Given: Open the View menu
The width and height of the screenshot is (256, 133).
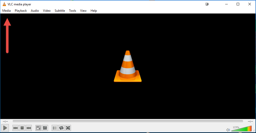Looking at the screenshot, I should point(83,11).
